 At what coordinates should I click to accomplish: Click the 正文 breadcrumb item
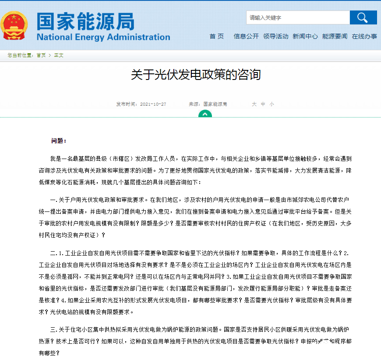point(59,55)
